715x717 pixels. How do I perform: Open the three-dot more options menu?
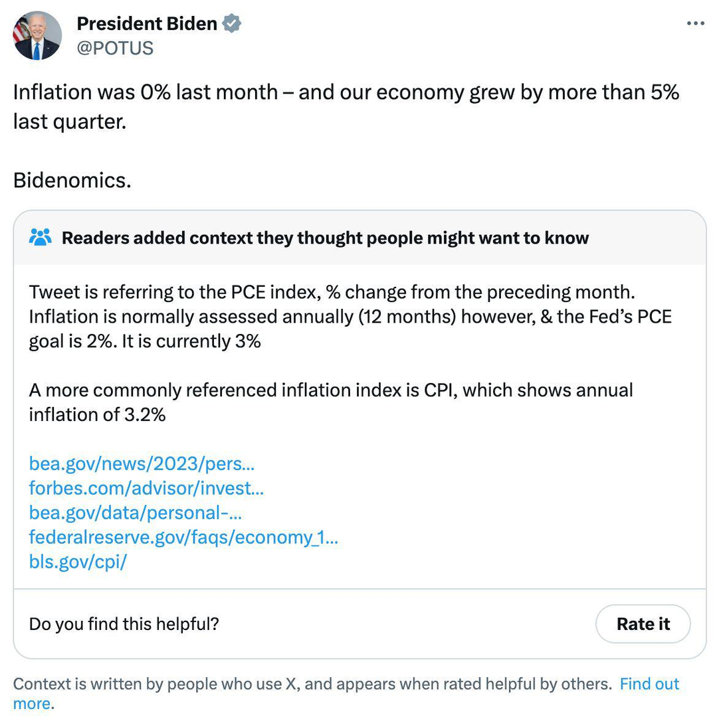(695, 23)
